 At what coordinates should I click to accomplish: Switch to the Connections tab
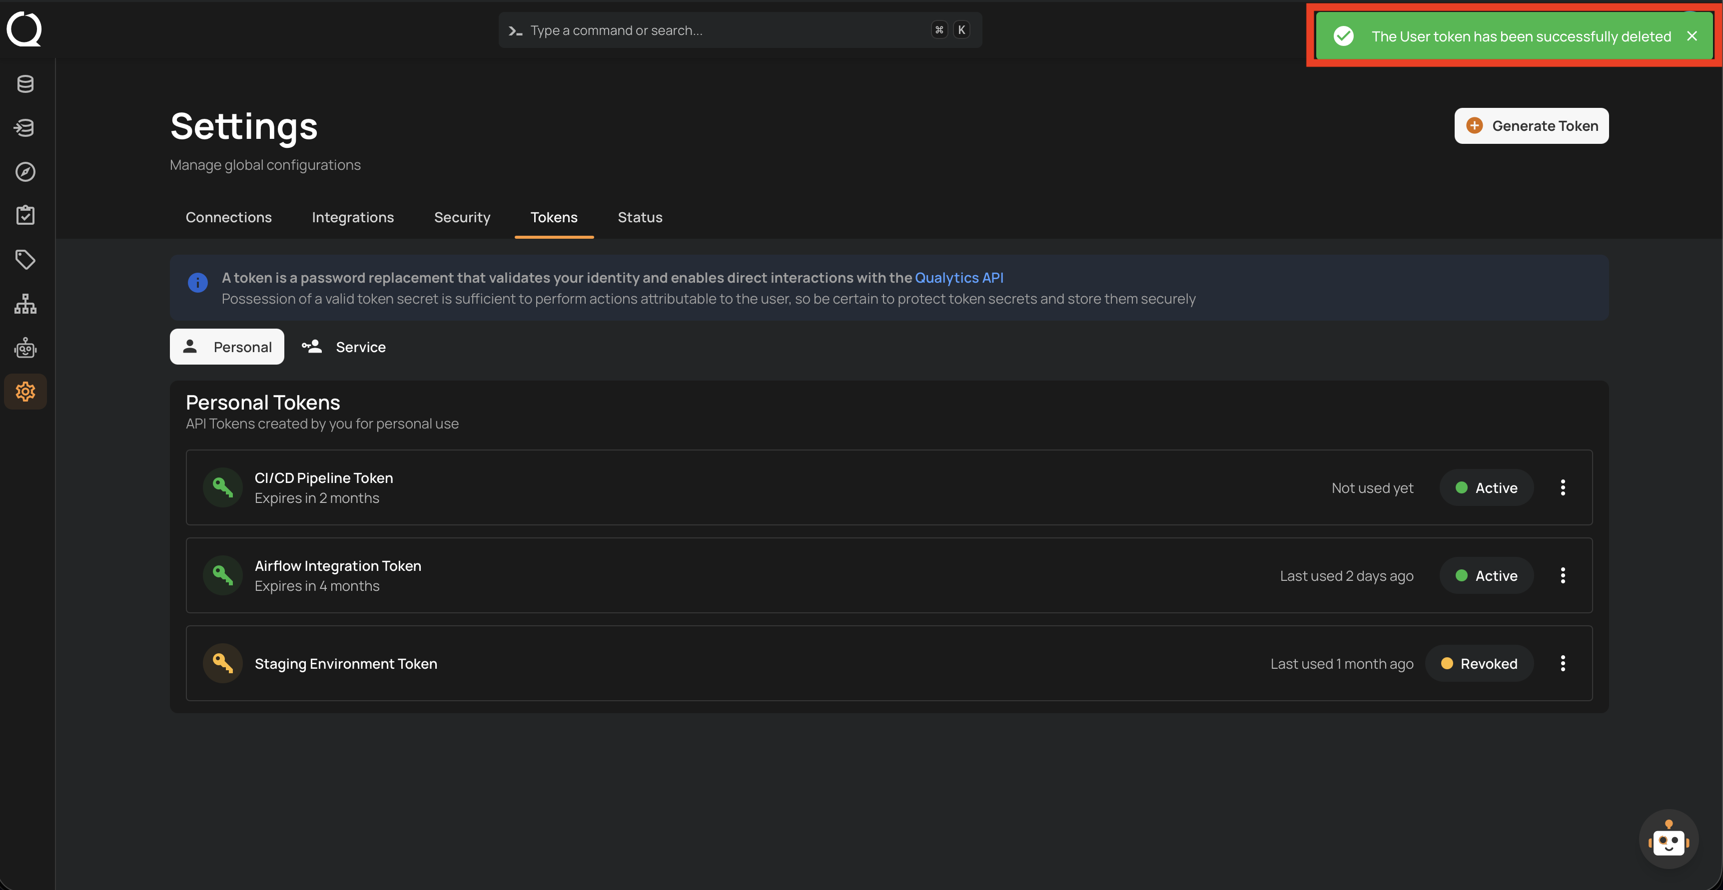tap(229, 217)
